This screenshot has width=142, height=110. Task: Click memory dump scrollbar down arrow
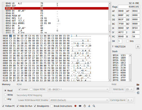click(x=110, y=80)
